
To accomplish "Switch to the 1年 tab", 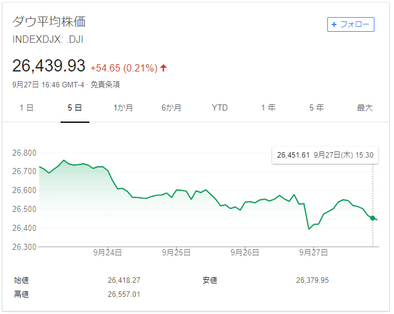I will click(268, 108).
